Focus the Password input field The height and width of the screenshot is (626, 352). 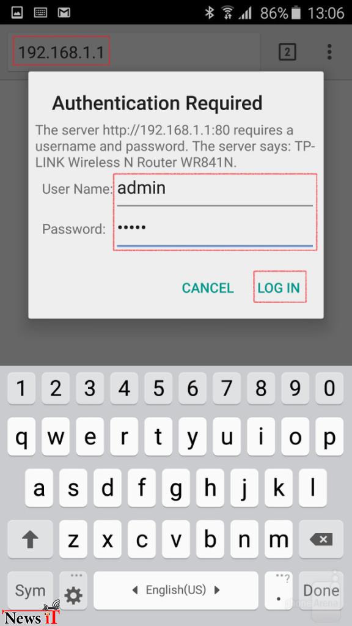[x=215, y=230]
